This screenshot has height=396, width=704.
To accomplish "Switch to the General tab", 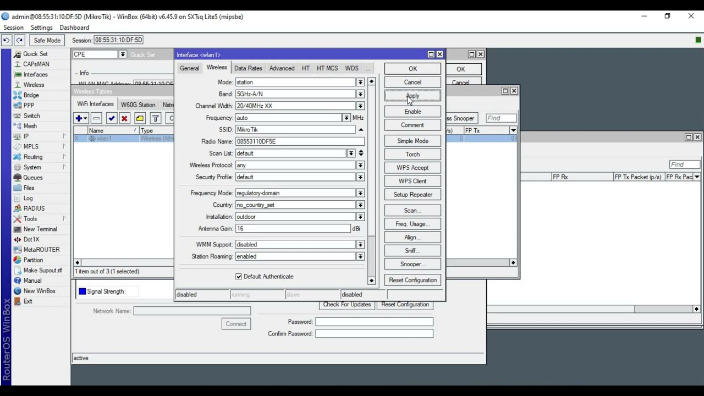I will [189, 68].
